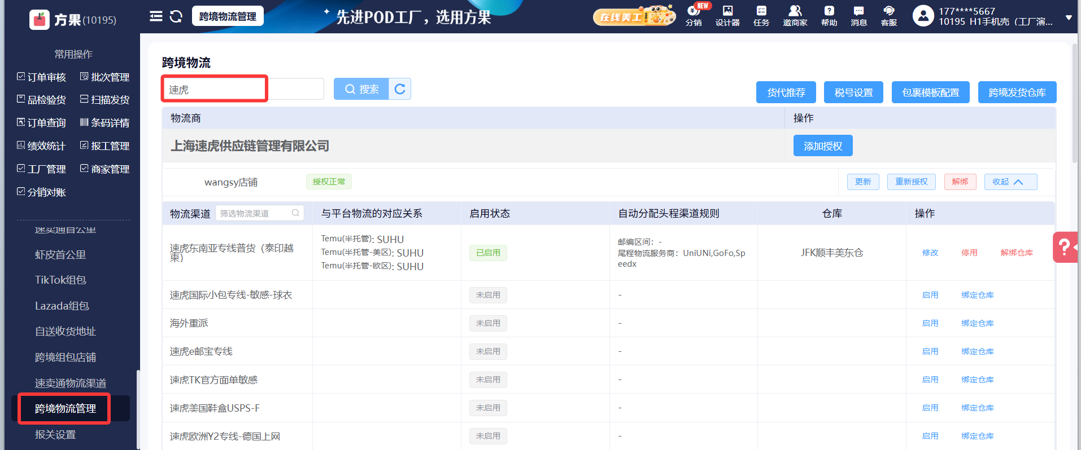
Task: Open 报关设置 in the sidebar
Action: coord(55,435)
